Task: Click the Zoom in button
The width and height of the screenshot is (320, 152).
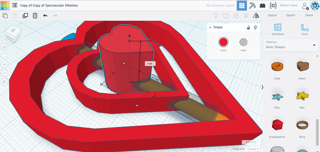Action: pos(4,64)
